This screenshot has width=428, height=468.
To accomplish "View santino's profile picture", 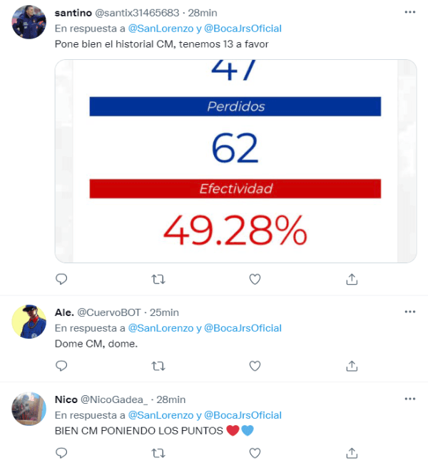I will (29, 22).
